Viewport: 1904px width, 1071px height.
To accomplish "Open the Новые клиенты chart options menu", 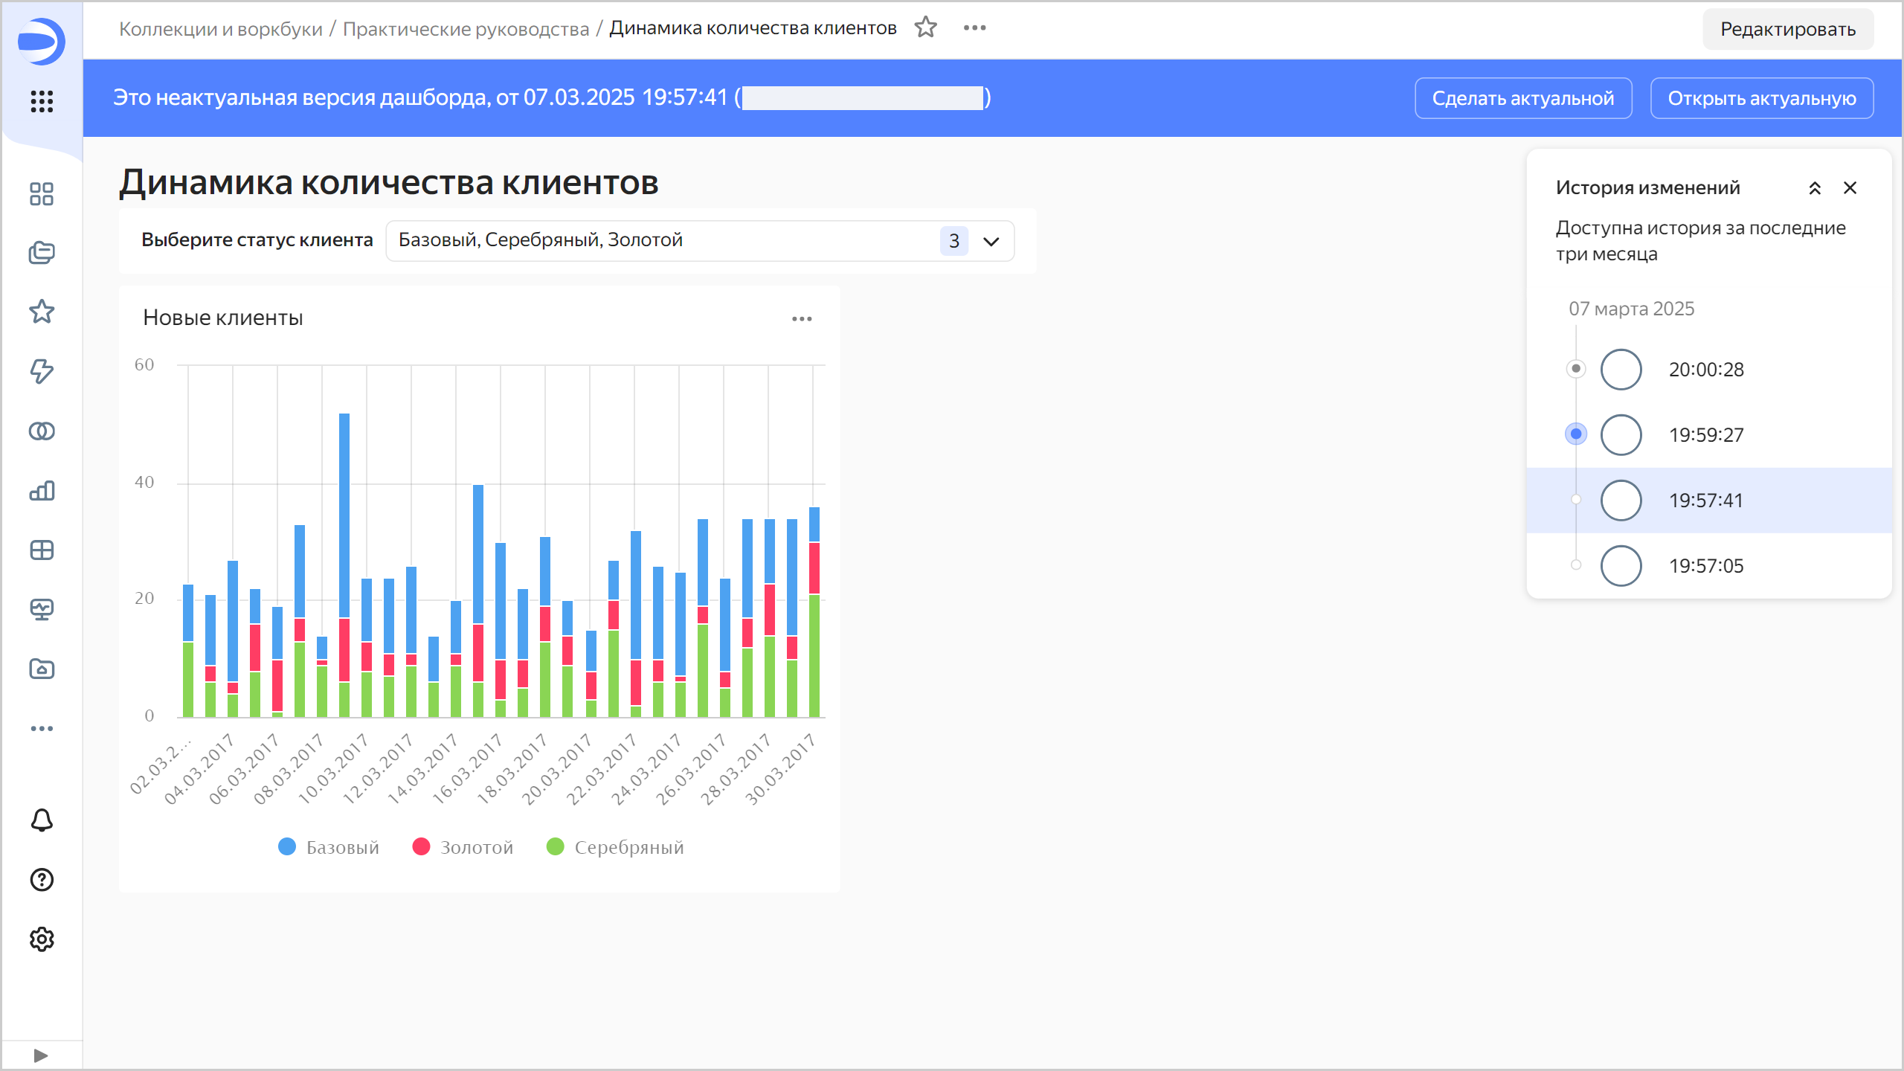I will click(x=802, y=319).
